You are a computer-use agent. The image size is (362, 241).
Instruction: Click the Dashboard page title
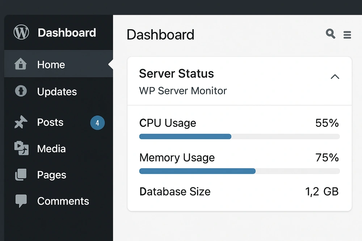[160, 35]
